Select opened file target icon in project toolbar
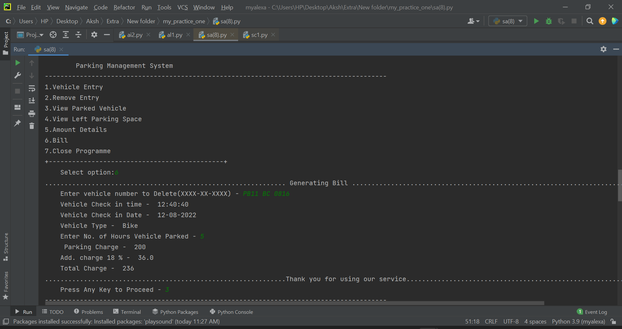 (x=53, y=35)
